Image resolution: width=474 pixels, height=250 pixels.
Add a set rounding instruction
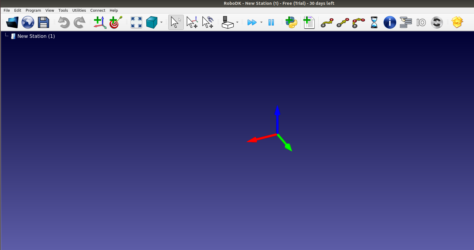pos(437,23)
